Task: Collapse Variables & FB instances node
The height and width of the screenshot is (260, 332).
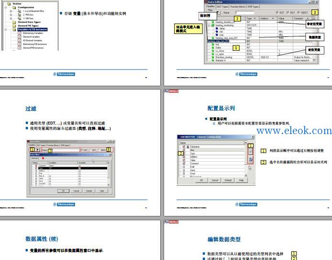Action: pyautogui.click(x=6, y=30)
